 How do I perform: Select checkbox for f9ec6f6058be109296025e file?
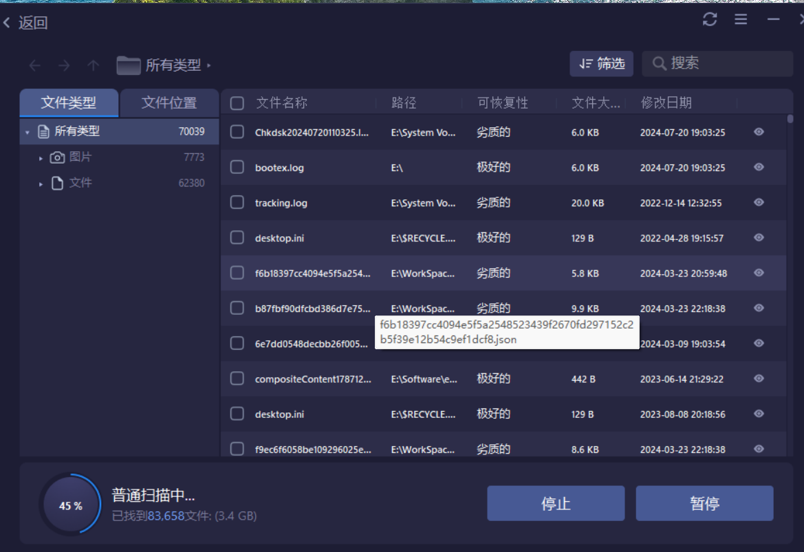(237, 449)
